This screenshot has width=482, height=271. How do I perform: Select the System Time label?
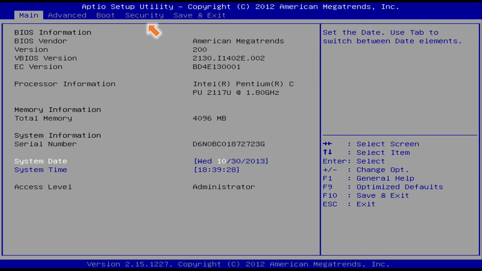point(41,170)
